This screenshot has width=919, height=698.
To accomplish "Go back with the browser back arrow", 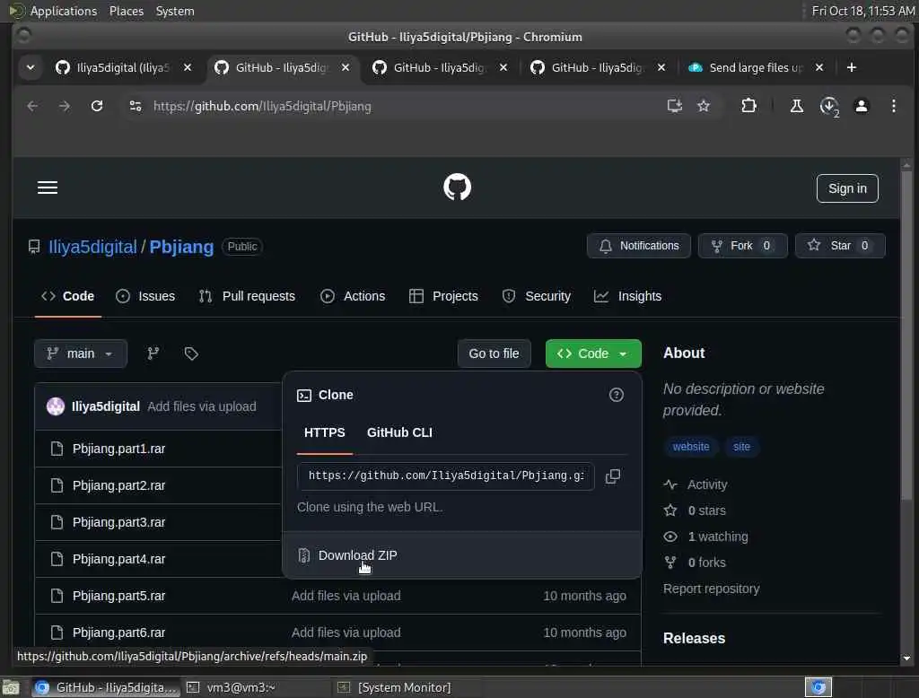I will pyautogui.click(x=33, y=106).
